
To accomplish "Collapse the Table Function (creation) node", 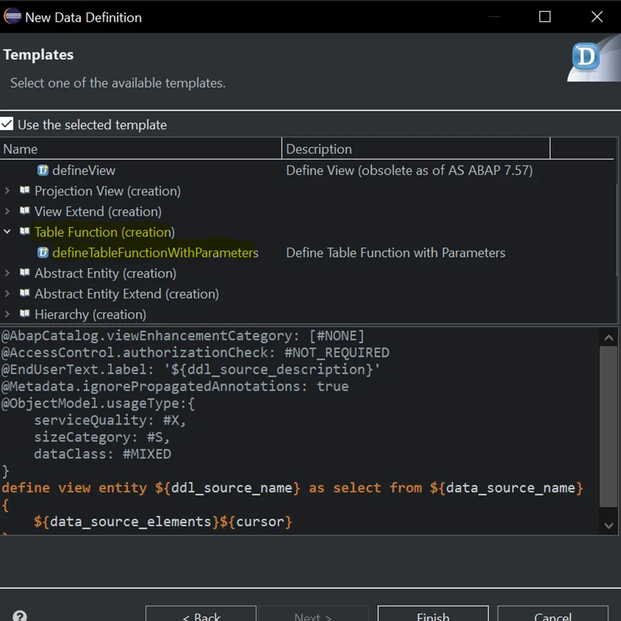I will [x=8, y=232].
